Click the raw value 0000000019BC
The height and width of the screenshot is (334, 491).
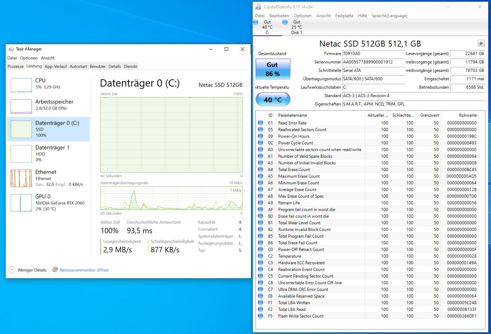(462, 136)
